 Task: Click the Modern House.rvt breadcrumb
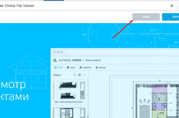coord(93,60)
